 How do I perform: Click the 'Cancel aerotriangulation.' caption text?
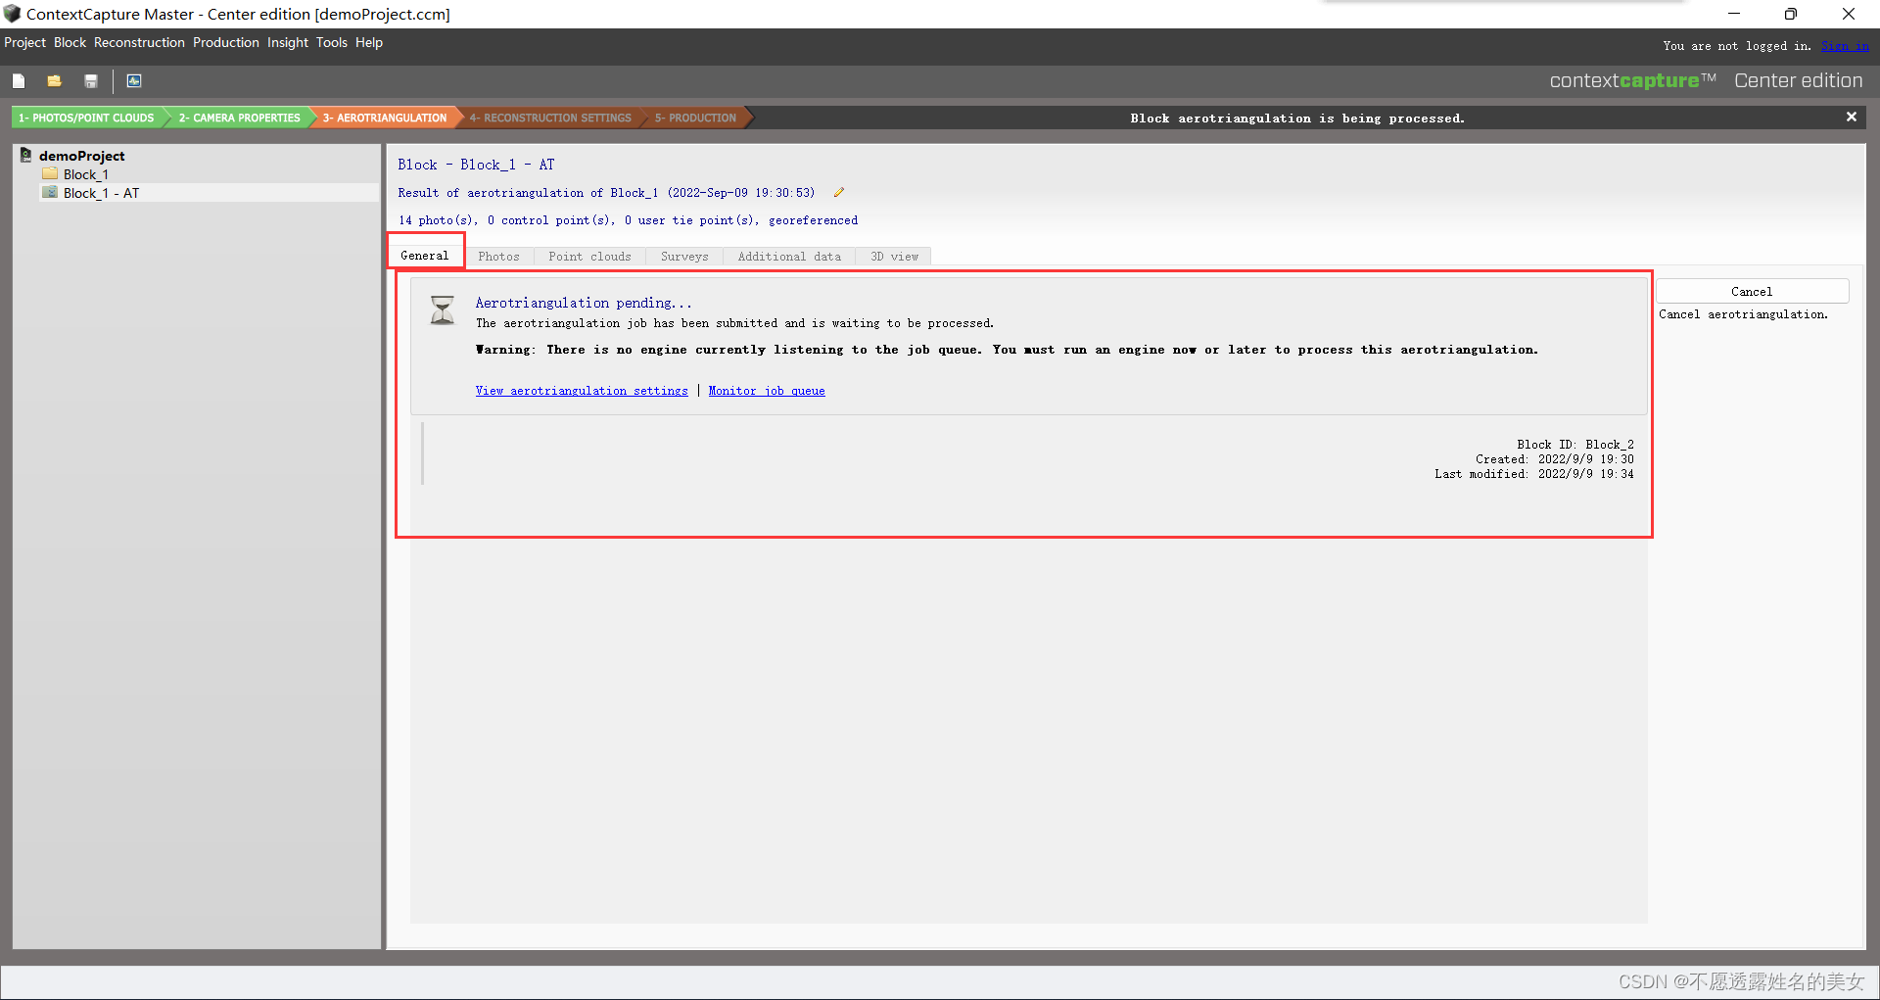tap(1743, 314)
